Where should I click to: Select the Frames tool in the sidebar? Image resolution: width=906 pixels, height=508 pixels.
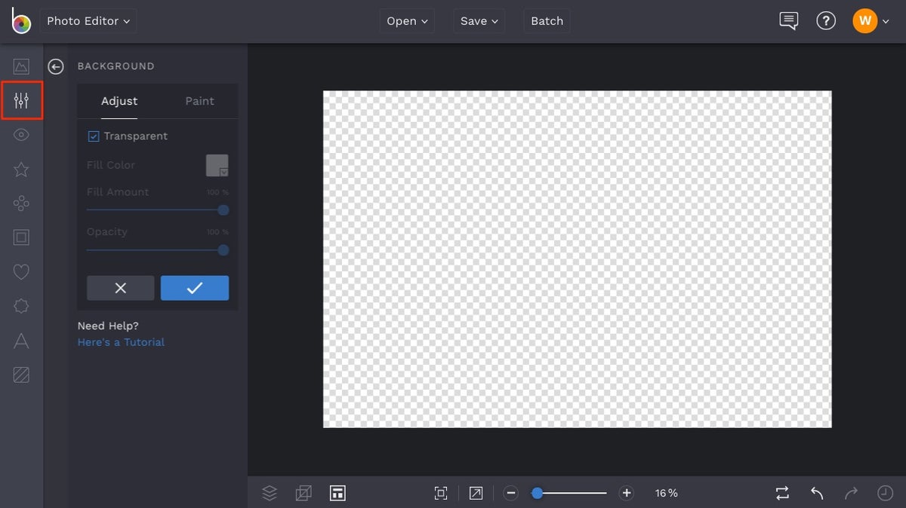pos(21,237)
